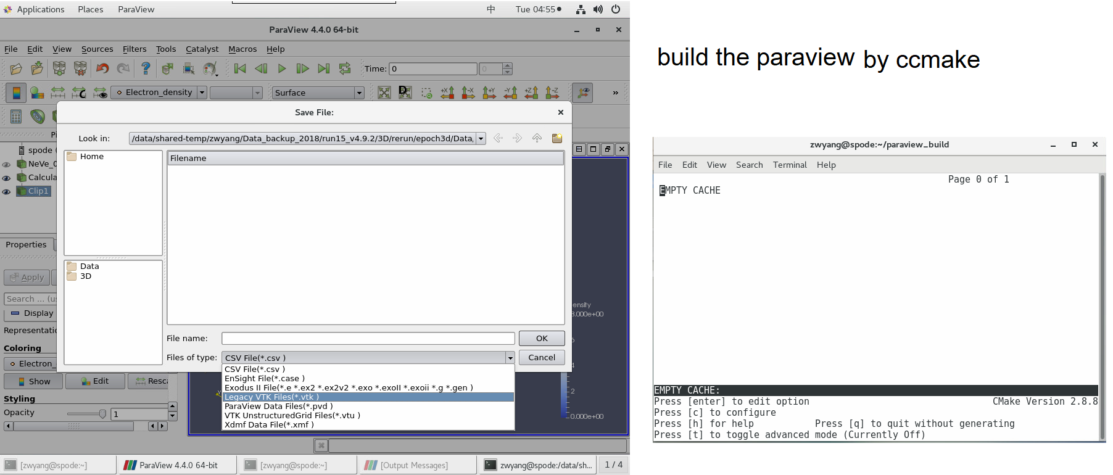The image size is (1113, 475).
Task: Set view direction to -Z
Action: [552, 93]
